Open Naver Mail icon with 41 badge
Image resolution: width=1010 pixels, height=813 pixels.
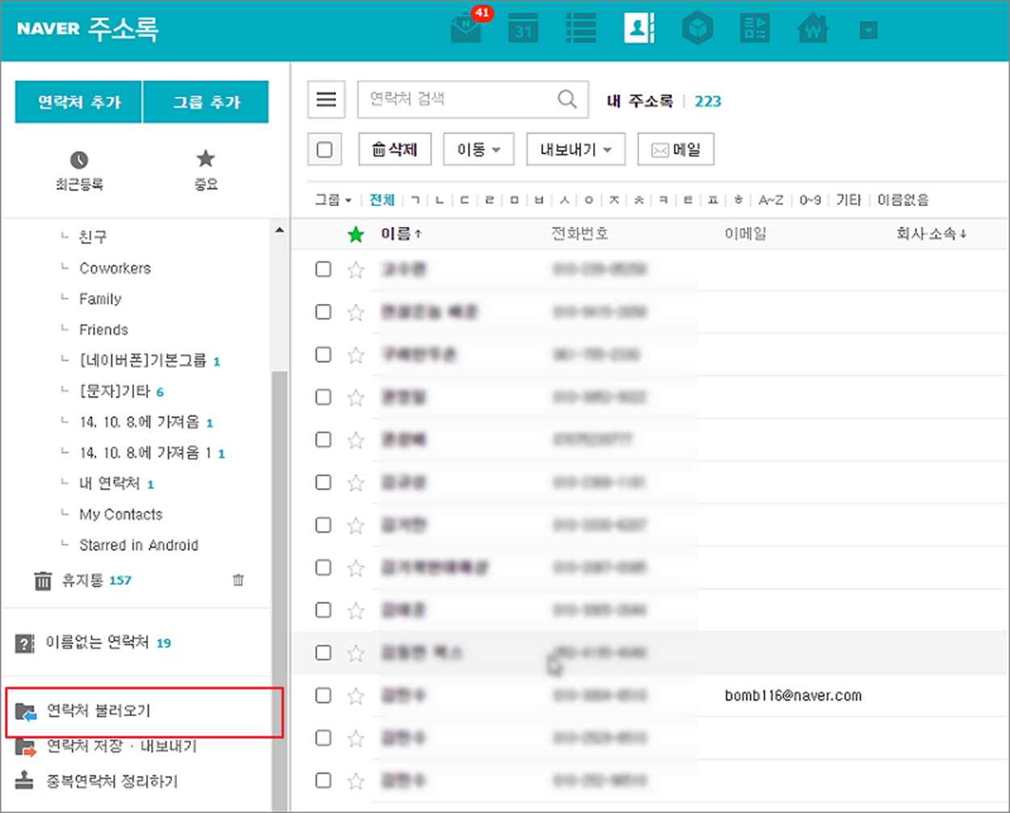(x=468, y=27)
